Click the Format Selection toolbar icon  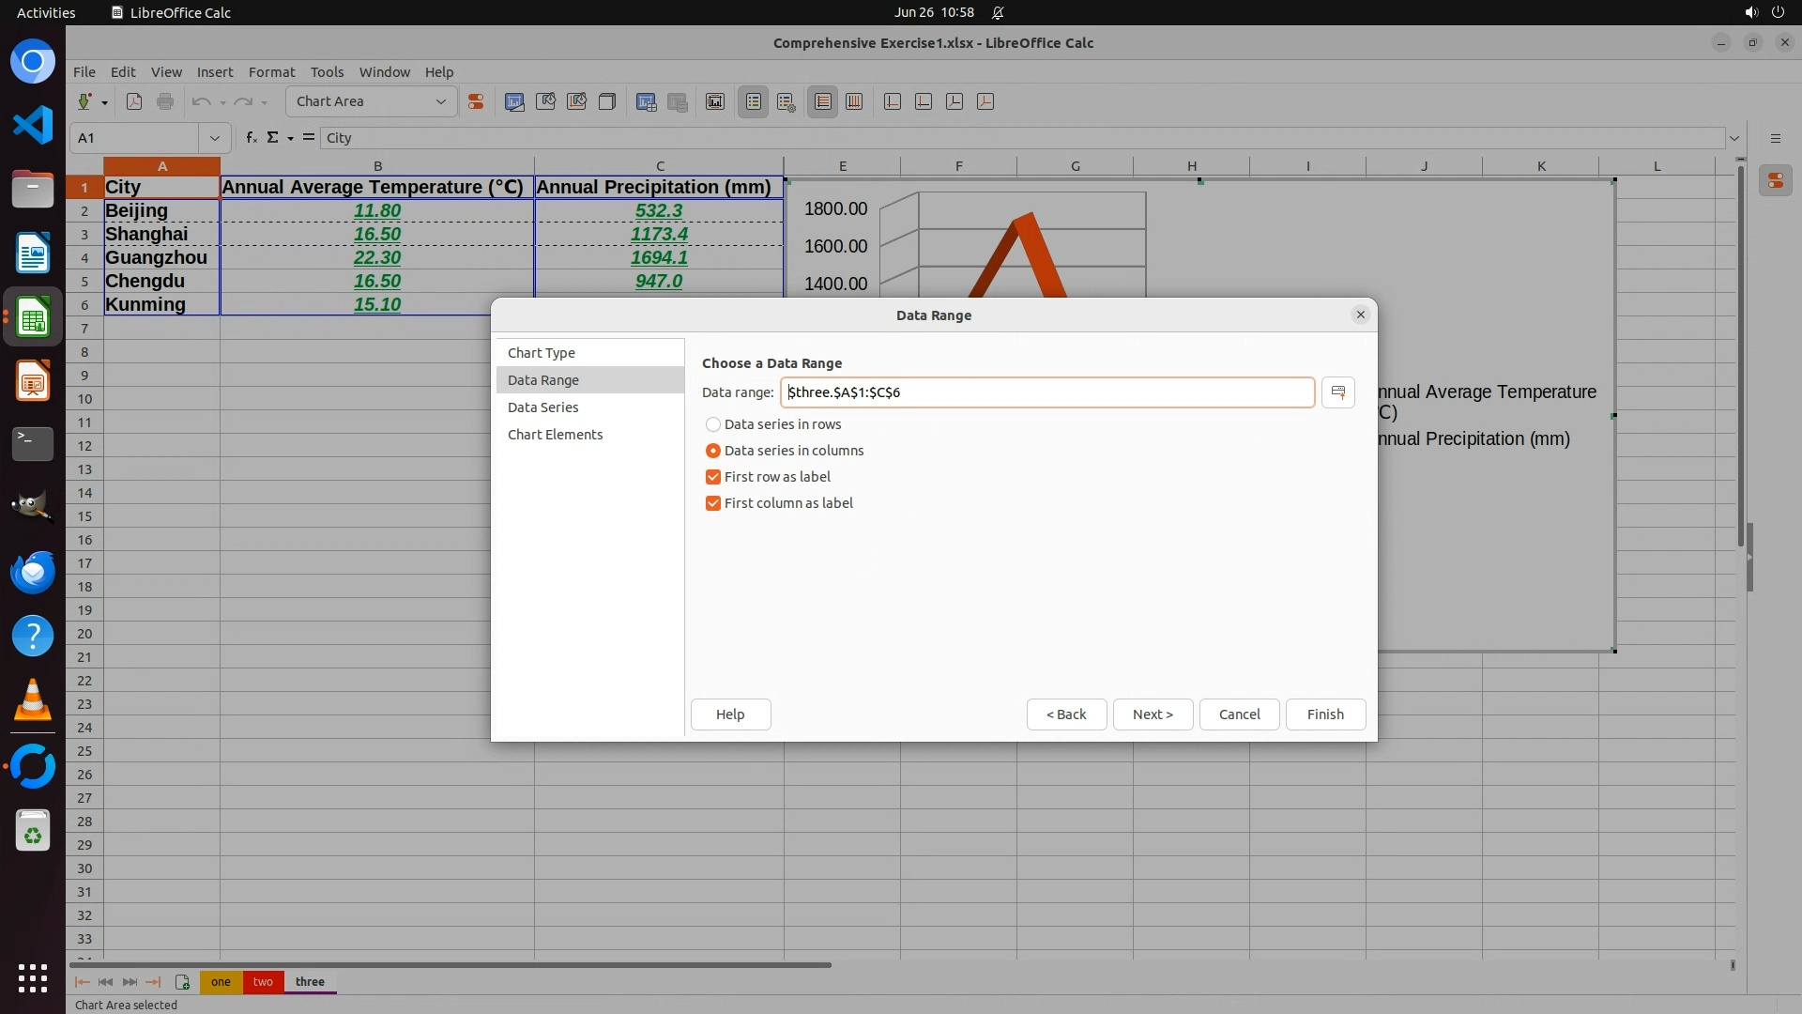pyautogui.click(x=476, y=101)
